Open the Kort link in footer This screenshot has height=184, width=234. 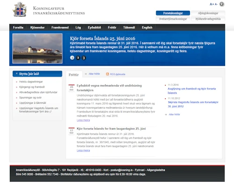pos(106,170)
